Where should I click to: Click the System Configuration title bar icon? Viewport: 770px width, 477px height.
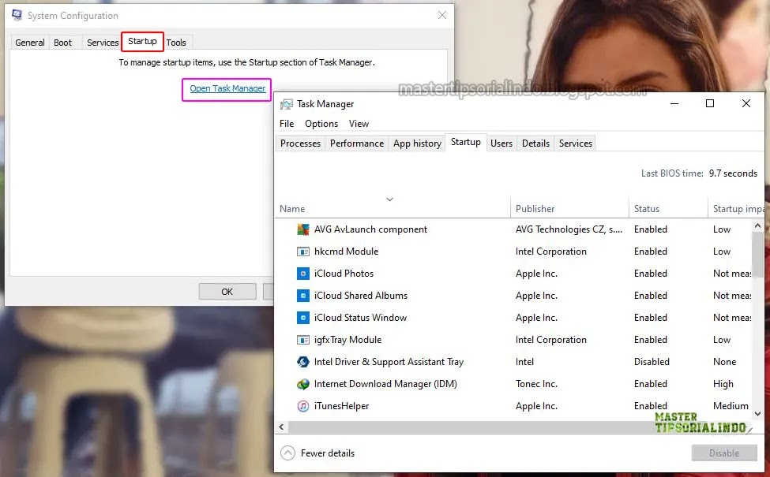point(17,15)
